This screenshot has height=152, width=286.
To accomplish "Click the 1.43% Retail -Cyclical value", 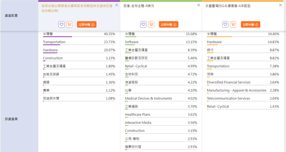I will tap(274, 107).
